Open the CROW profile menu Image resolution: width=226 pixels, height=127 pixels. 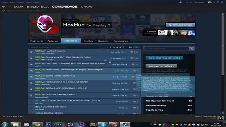pyautogui.click(x=87, y=7)
